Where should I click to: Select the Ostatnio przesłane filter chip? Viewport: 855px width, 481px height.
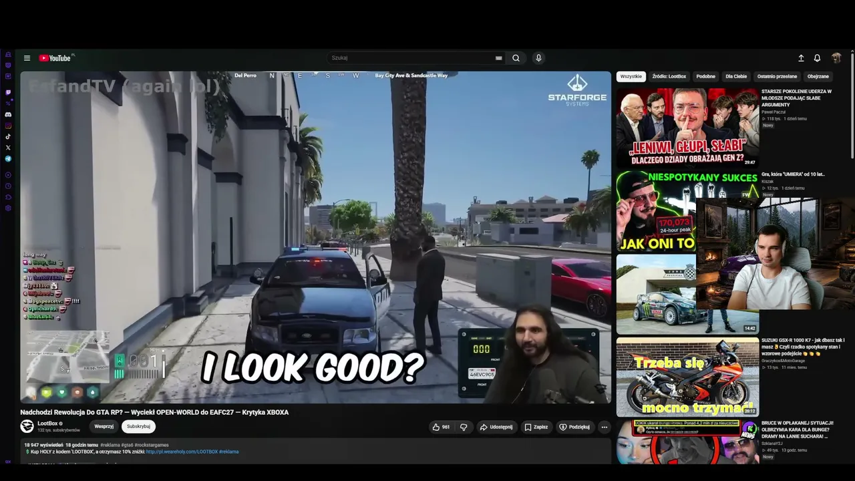(777, 76)
